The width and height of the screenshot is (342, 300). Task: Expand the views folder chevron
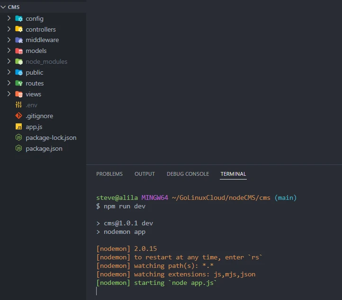[x=9, y=94]
